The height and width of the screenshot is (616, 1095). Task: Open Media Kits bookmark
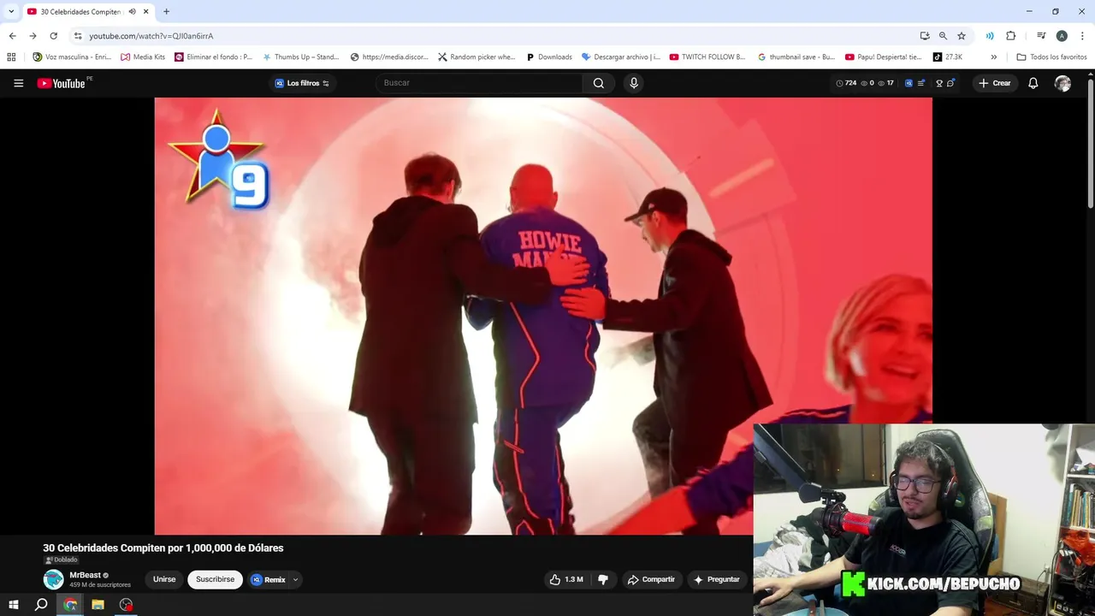click(143, 57)
